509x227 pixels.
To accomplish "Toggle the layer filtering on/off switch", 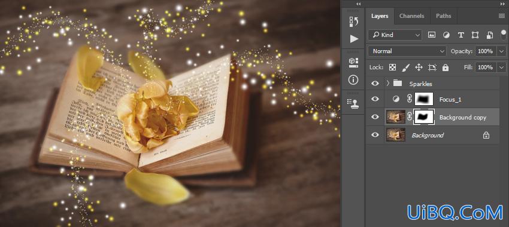I will 504,35.
